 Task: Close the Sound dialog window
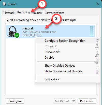pyautogui.click(x=98, y=4)
